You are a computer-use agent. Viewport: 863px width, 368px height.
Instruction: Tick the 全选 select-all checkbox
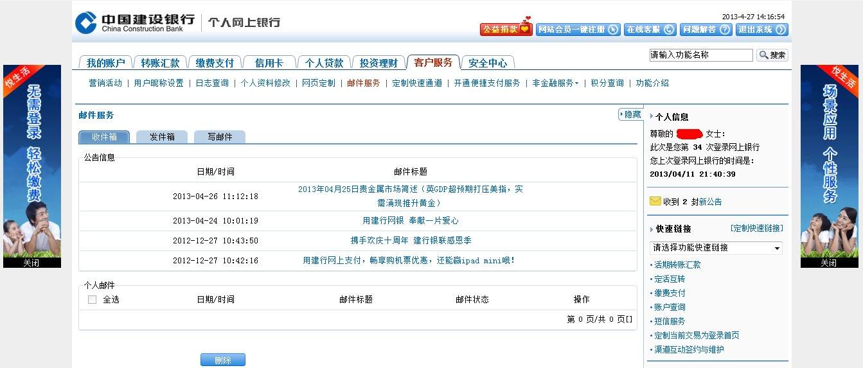click(92, 299)
